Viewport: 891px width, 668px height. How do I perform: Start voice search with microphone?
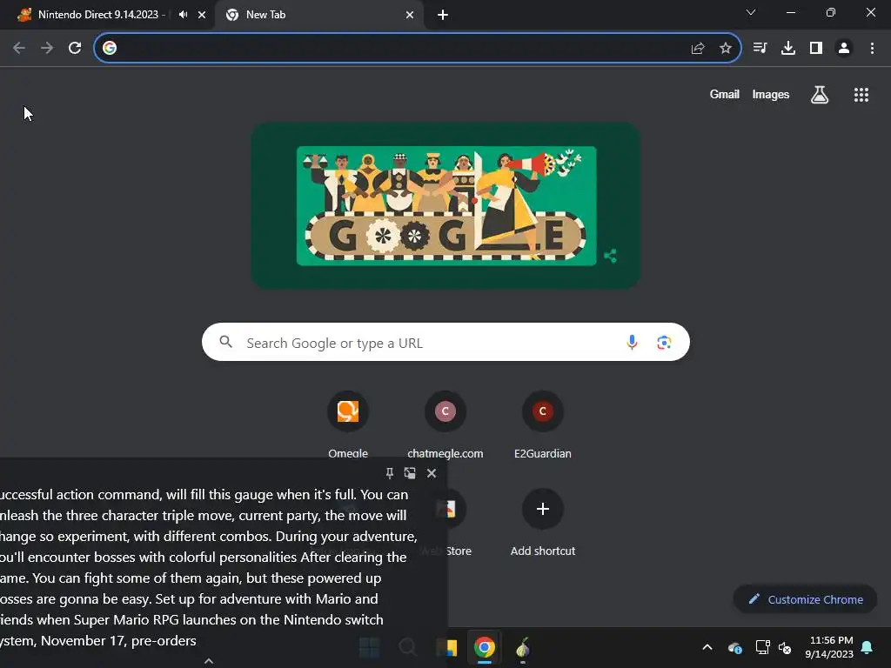(x=632, y=343)
